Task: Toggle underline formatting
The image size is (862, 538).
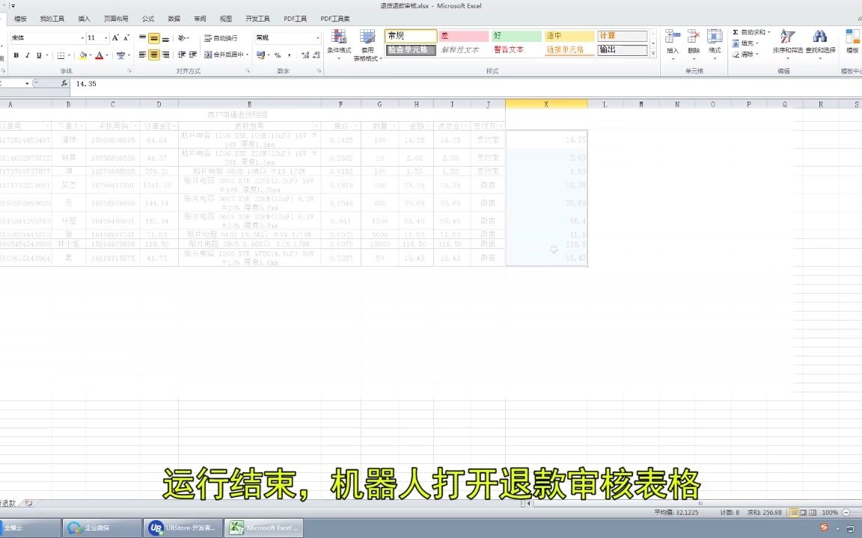Action: pos(38,55)
